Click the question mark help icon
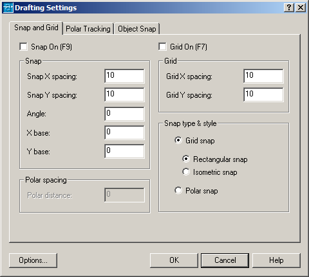The height and width of the screenshot is (277, 309). point(289,8)
